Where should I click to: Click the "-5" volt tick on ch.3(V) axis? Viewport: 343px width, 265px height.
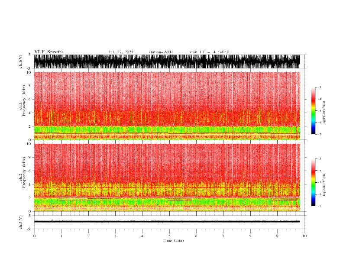pyautogui.click(x=29, y=229)
